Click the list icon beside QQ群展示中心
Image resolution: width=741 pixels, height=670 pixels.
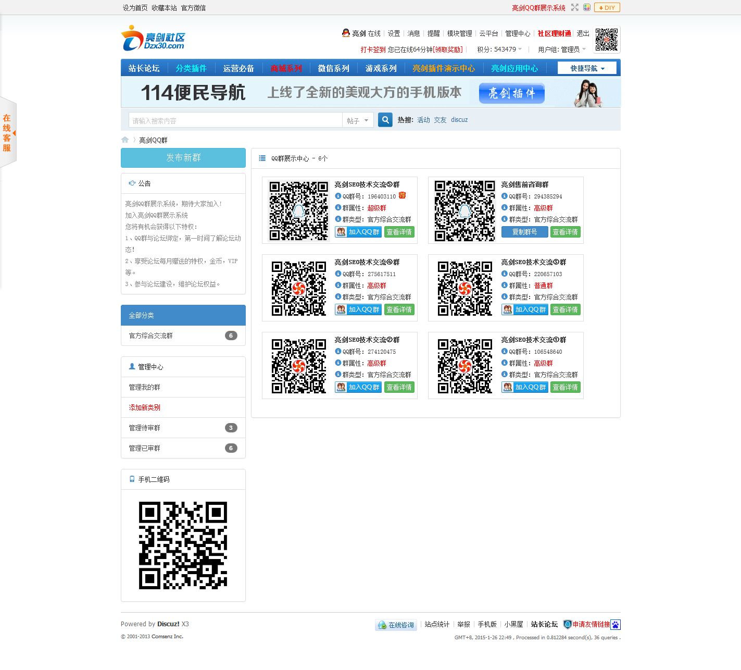click(262, 158)
